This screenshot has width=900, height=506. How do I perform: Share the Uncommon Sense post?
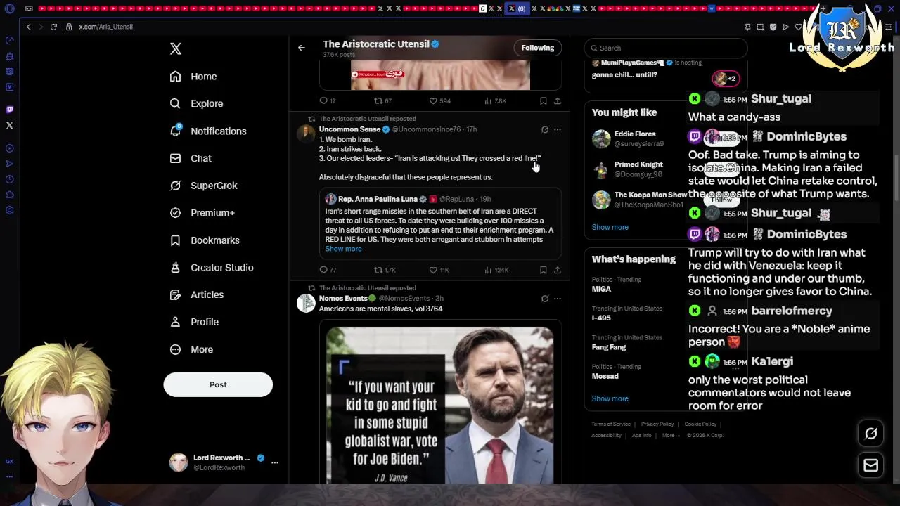pos(558,270)
